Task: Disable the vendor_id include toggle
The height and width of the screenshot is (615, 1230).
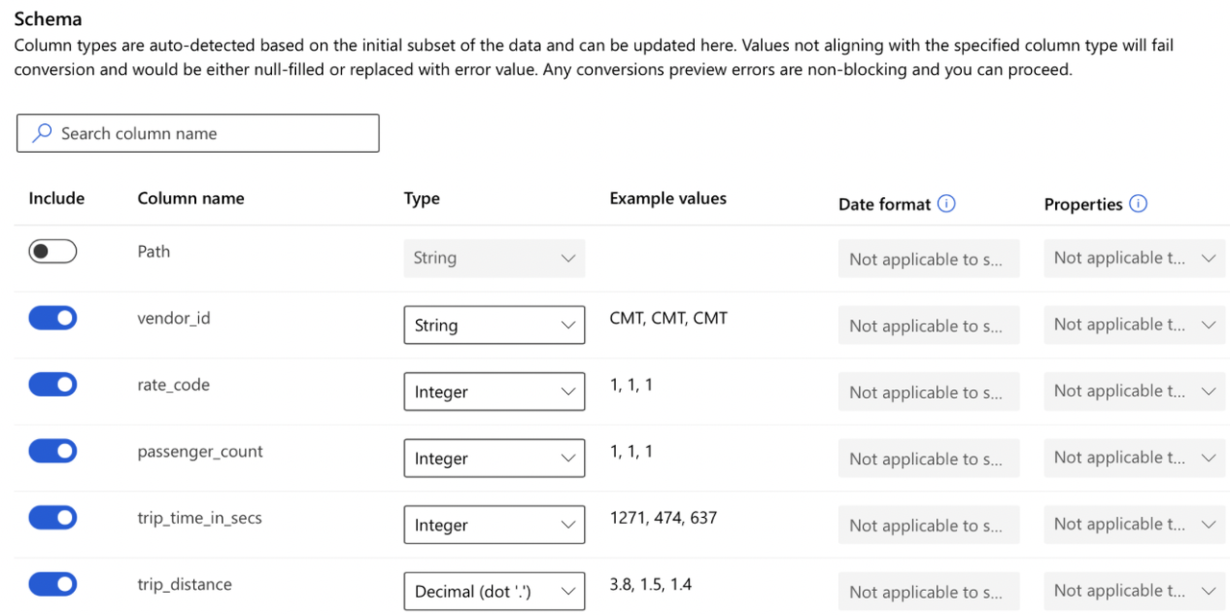Action: [53, 318]
